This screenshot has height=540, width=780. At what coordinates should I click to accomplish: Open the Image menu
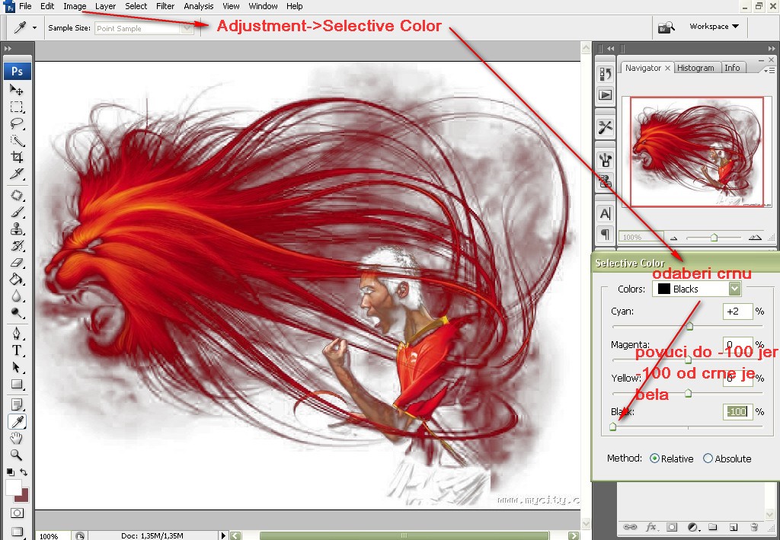pos(75,6)
